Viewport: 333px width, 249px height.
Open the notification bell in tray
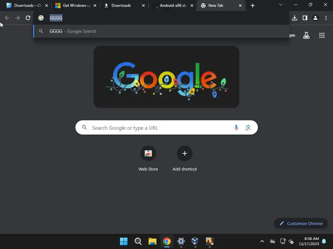pos(324,241)
